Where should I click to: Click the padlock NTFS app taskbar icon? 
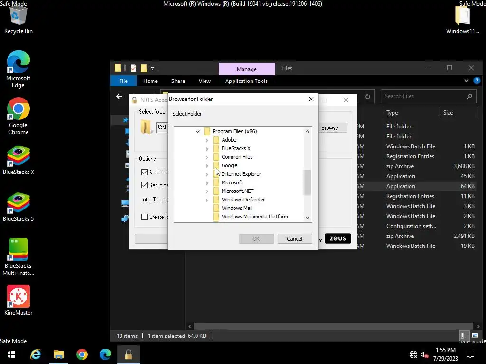pos(128,355)
